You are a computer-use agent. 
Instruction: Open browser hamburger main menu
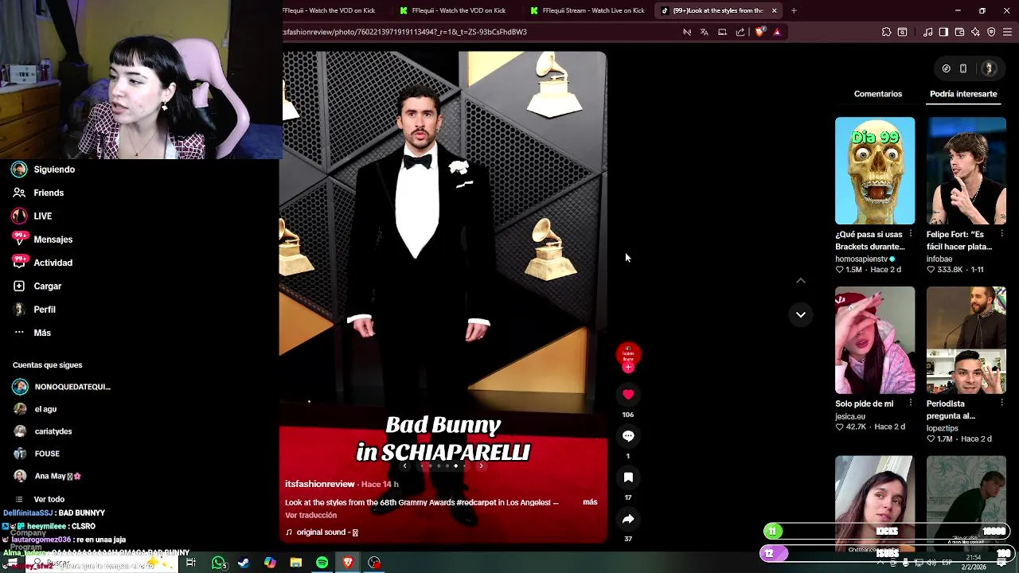tap(1008, 32)
